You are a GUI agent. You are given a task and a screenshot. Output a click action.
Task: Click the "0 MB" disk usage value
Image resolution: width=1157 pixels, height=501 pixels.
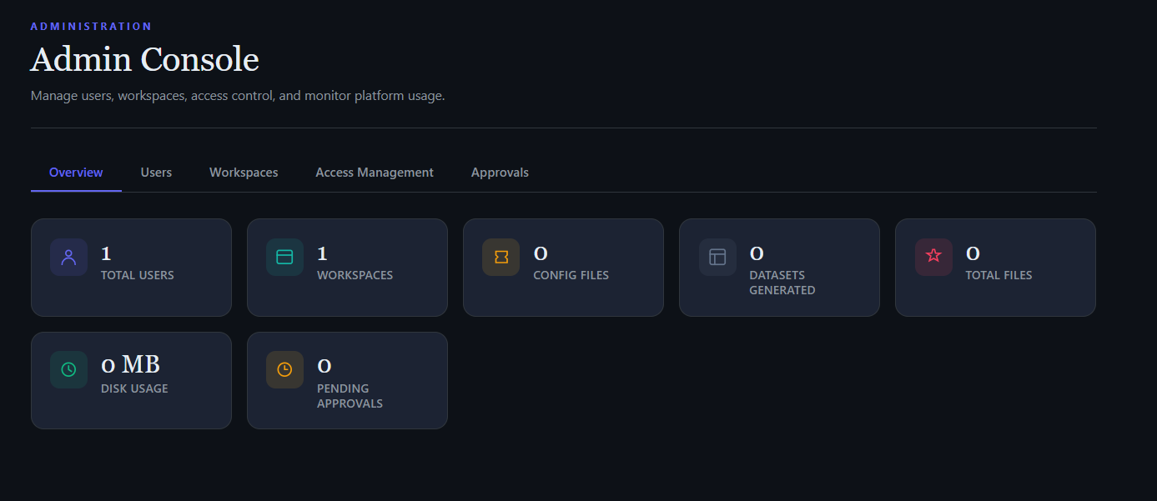click(x=130, y=365)
